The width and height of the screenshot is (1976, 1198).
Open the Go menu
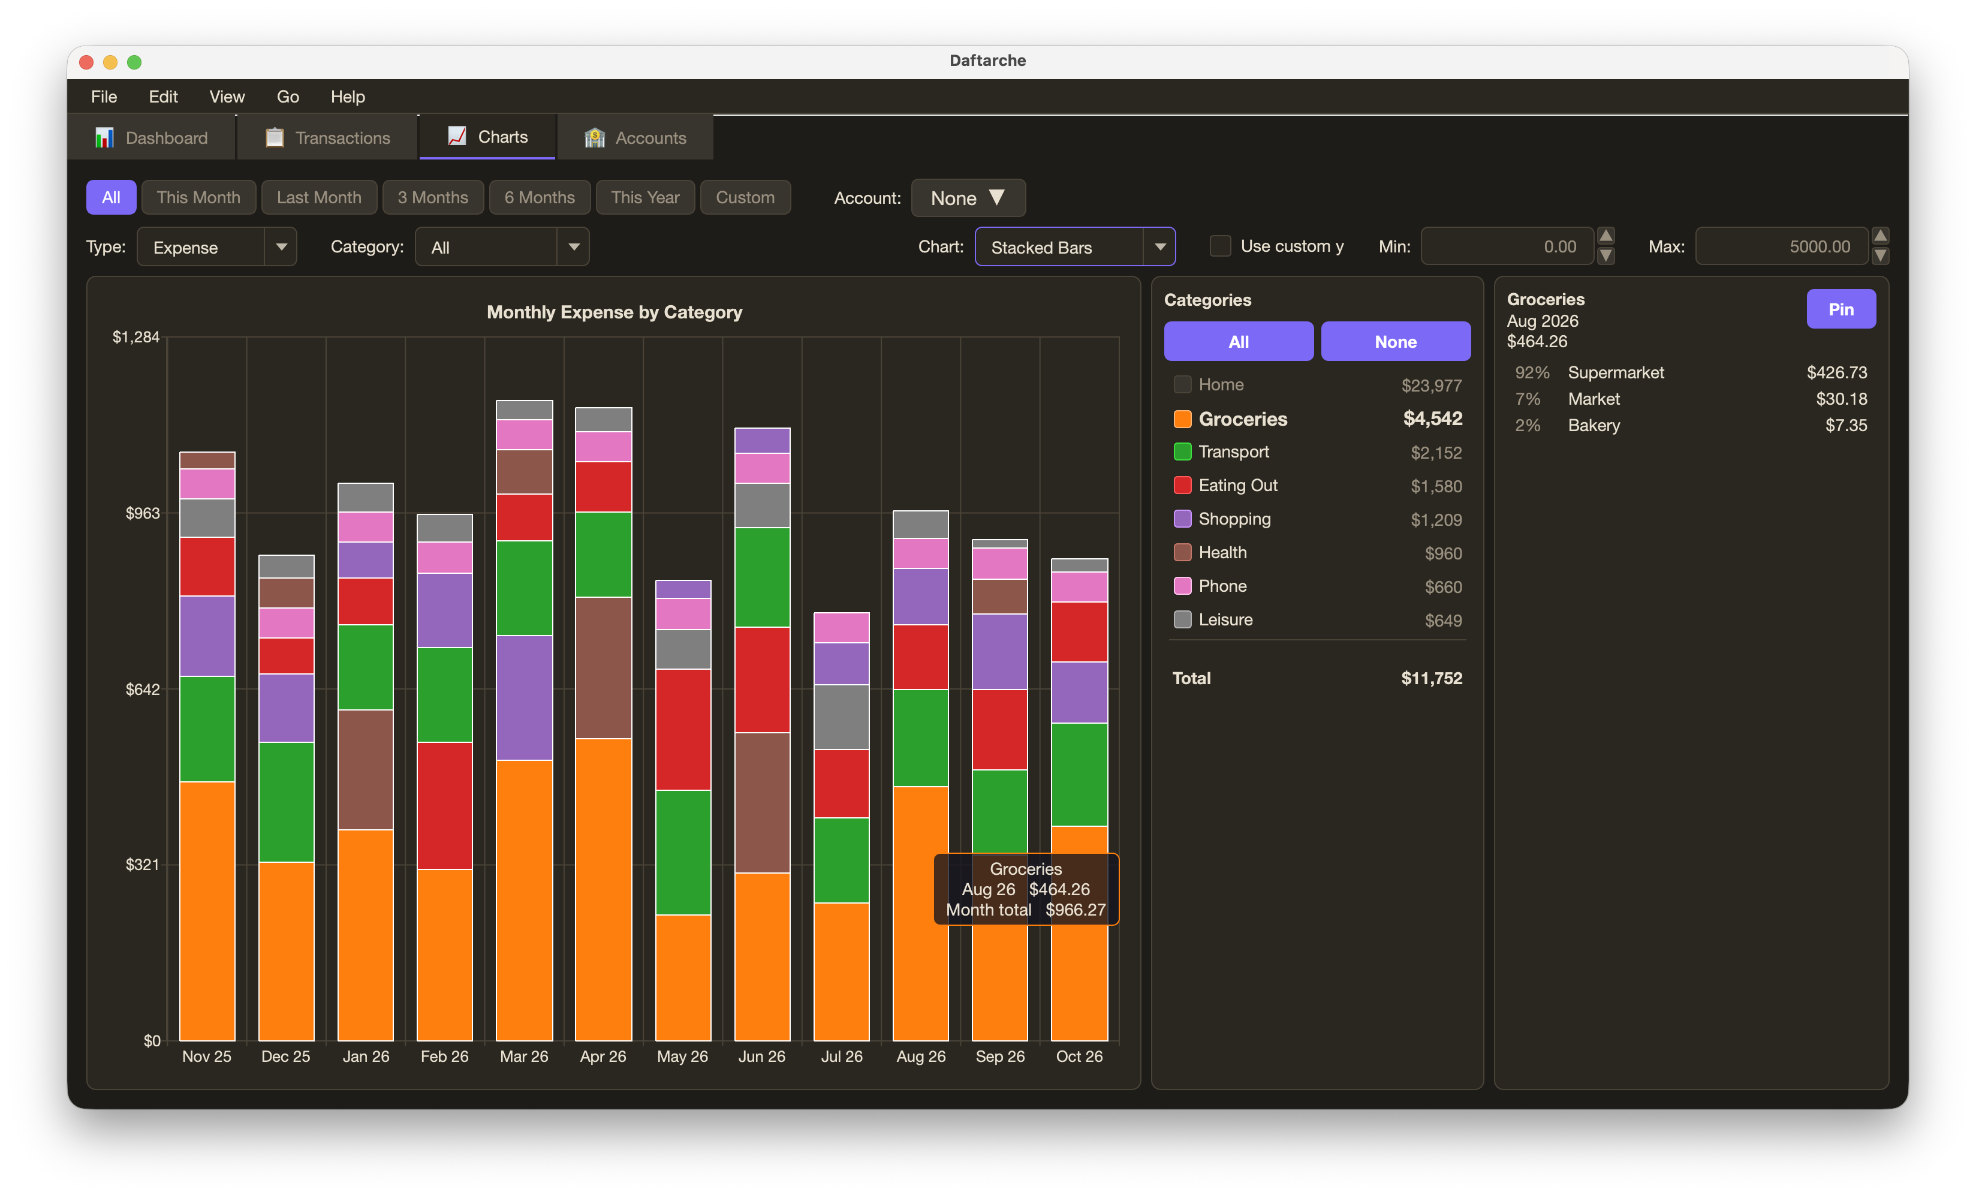pos(288,96)
